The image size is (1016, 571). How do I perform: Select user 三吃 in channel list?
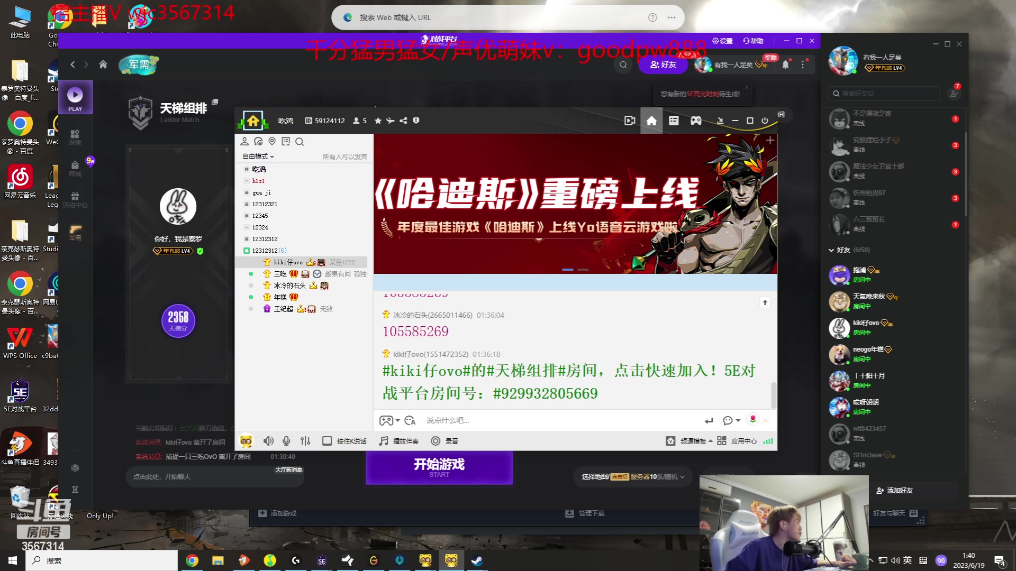[280, 274]
